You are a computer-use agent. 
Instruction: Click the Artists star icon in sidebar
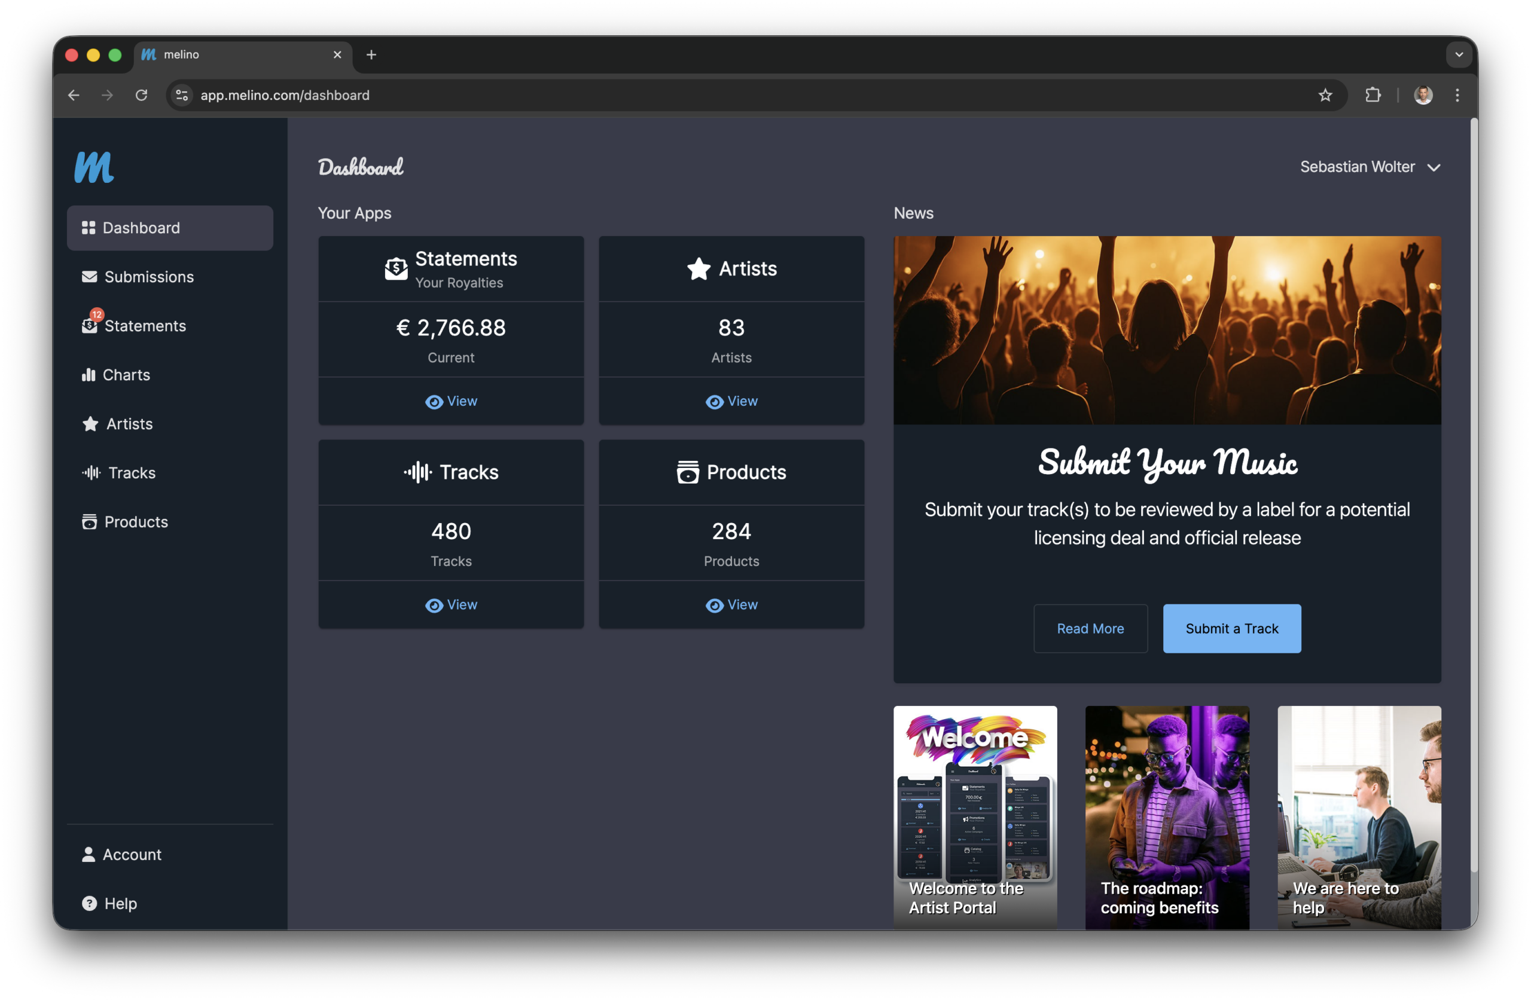pyautogui.click(x=90, y=424)
